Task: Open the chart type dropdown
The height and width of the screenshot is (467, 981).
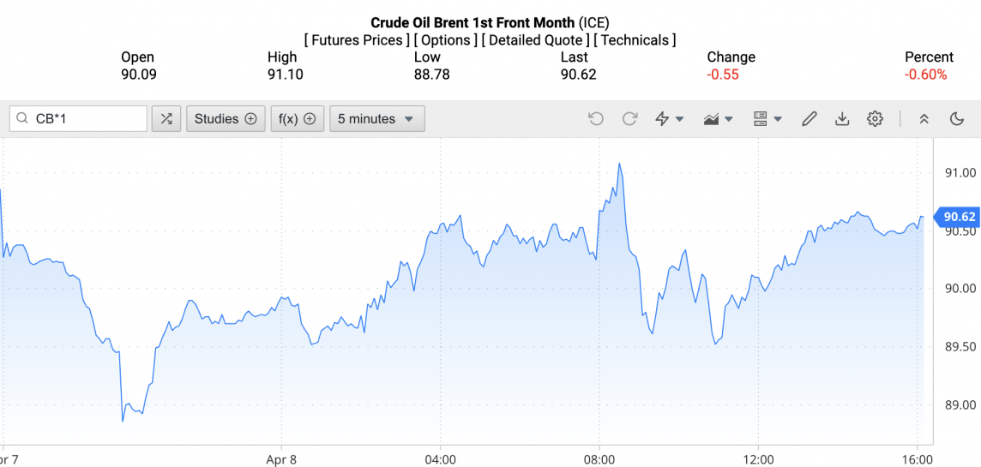Action: tap(717, 119)
